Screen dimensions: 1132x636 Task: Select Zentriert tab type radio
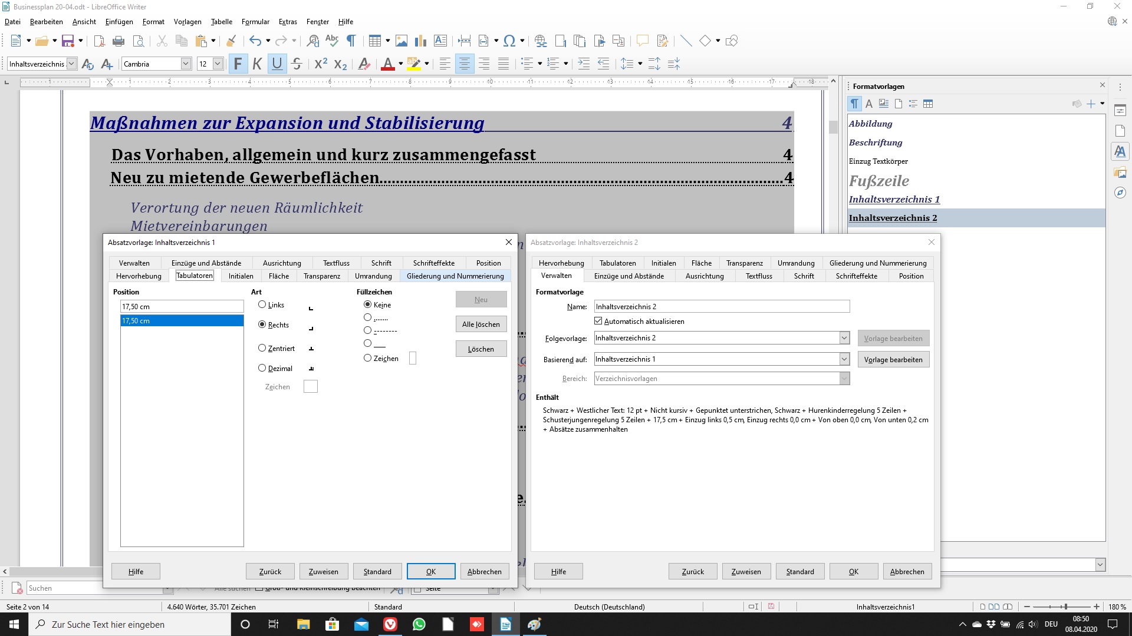(x=262, y=348)
